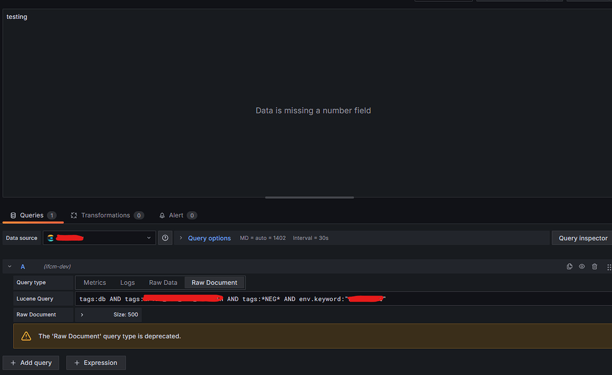Click the Queries panel database icon

tap(12, 215)
